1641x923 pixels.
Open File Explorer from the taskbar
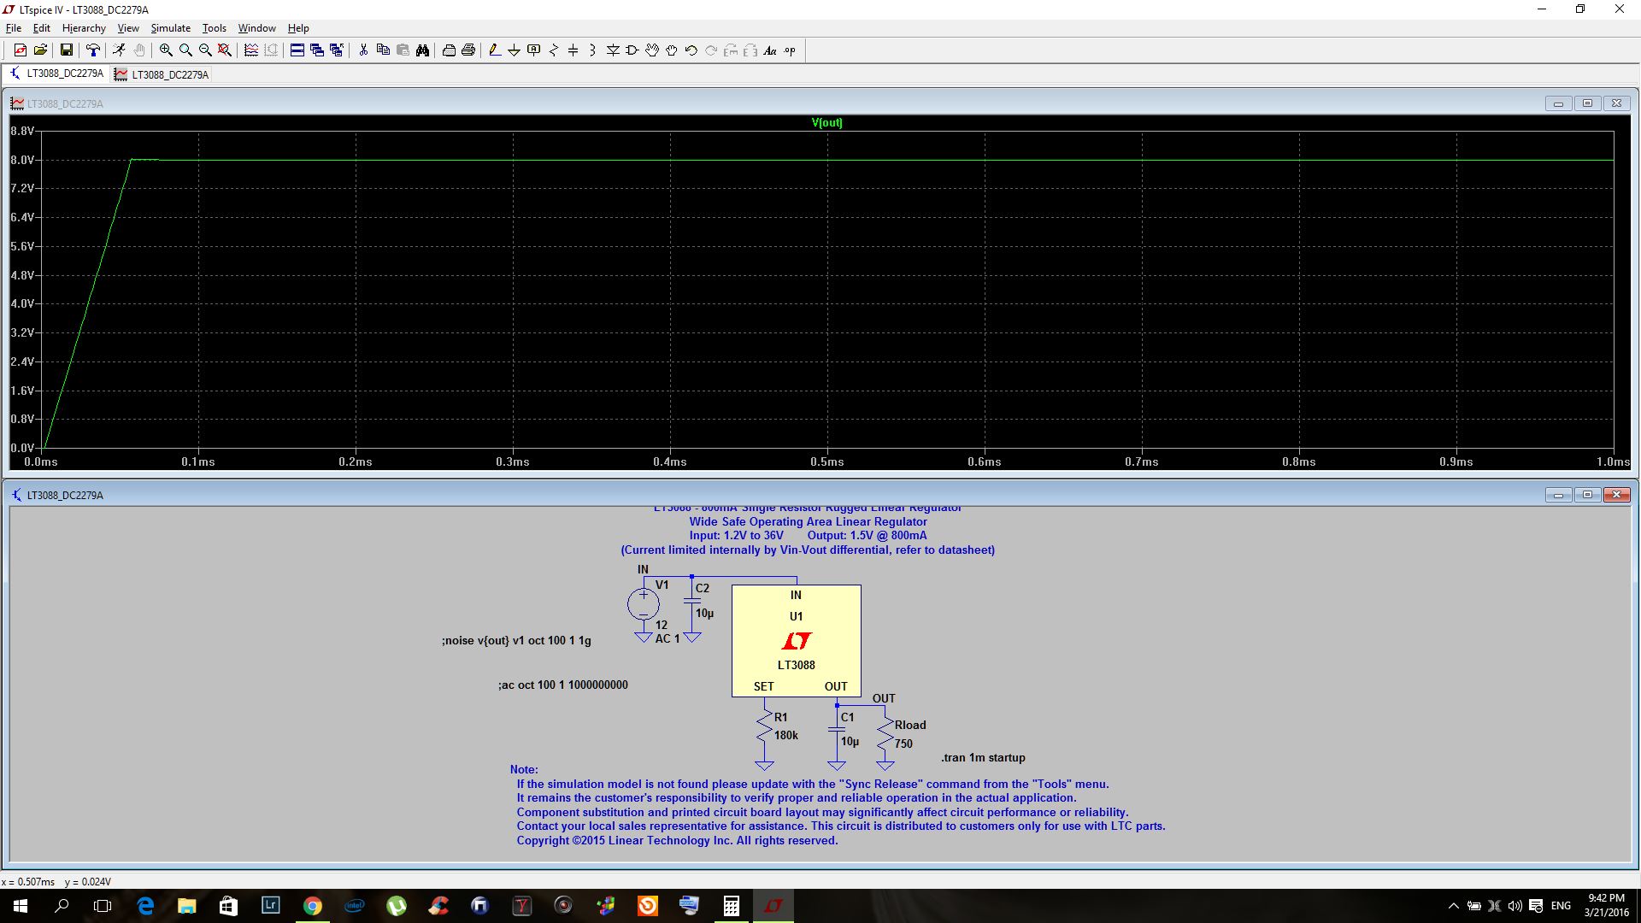186,906
